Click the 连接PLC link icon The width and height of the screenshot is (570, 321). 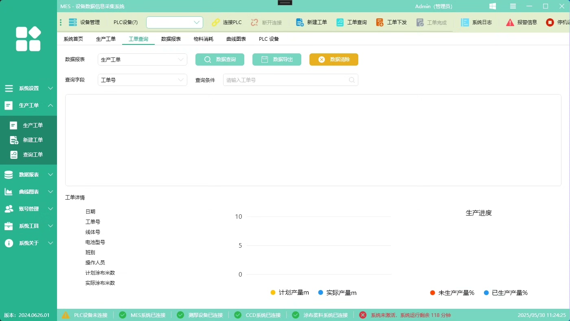216,22
